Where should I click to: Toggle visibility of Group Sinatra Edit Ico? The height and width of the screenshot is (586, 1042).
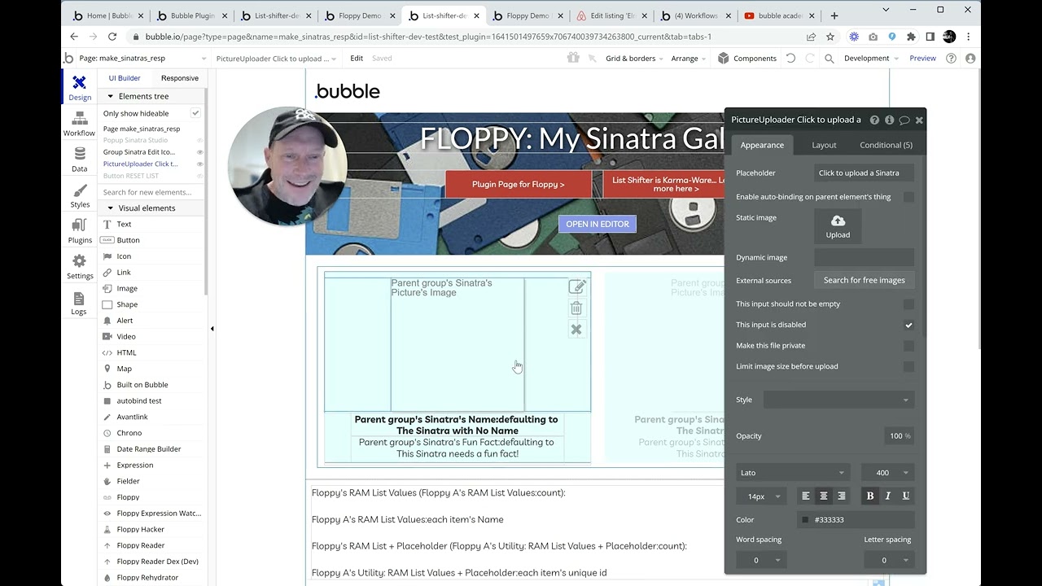click(x=199, y=152)
